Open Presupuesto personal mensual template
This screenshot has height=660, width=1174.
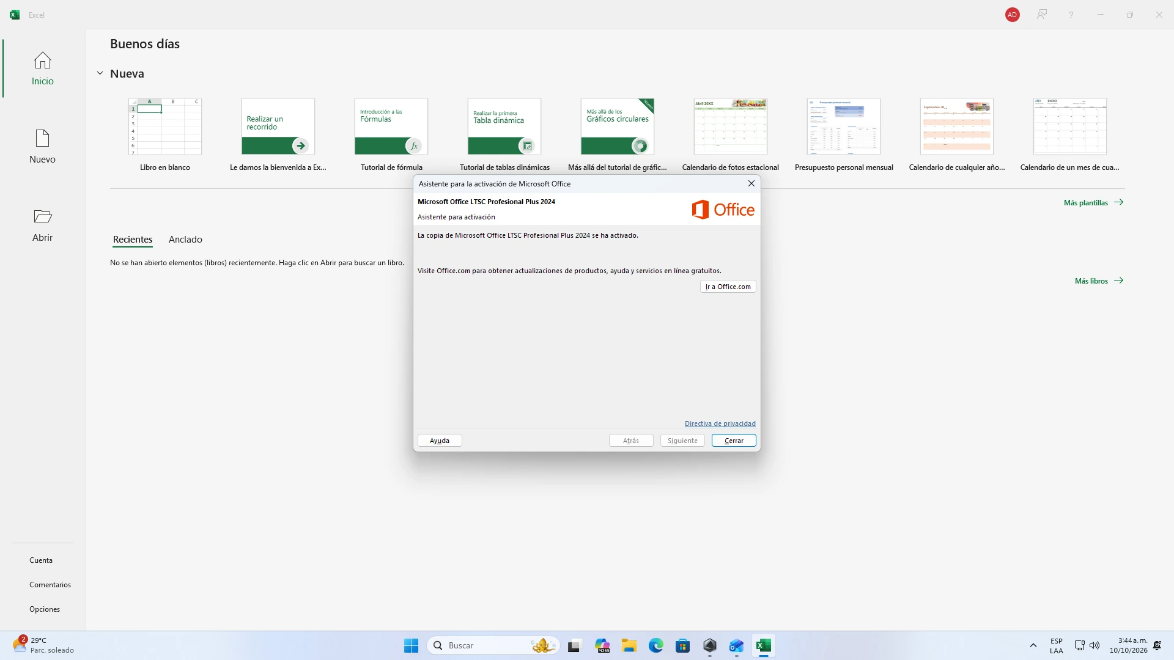click(x=844, y=134)
